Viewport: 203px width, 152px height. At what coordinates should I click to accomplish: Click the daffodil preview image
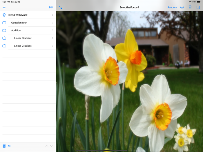coord(129,81)
